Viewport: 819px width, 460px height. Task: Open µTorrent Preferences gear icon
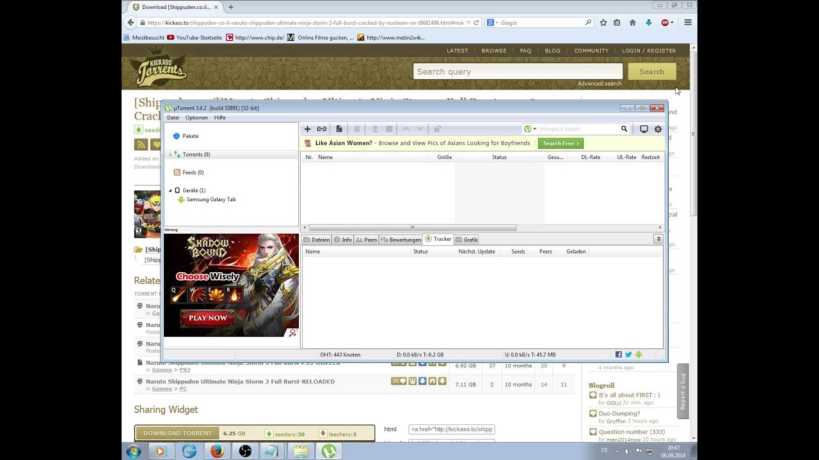click(x=658, y=129)
